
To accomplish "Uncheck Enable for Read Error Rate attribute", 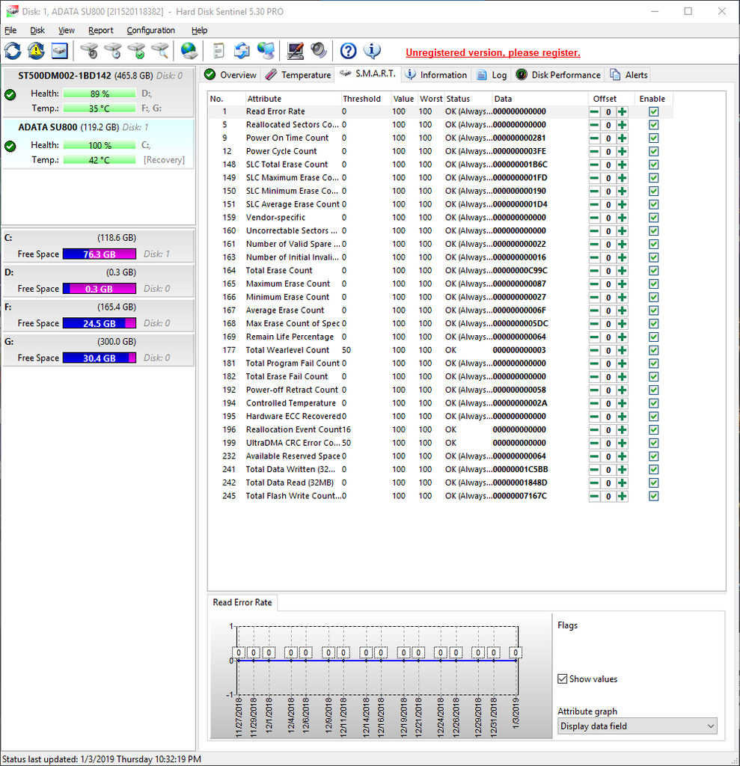I will pos(654,111).
